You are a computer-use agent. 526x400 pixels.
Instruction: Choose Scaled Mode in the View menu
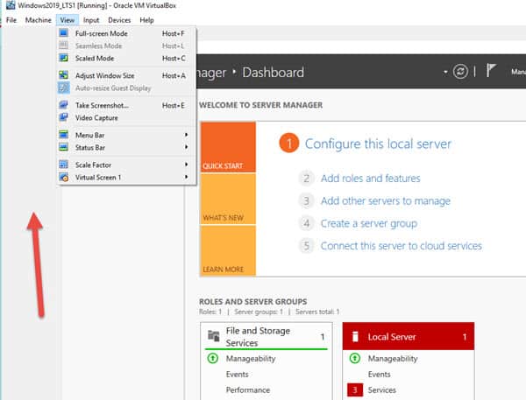point(127,58)
